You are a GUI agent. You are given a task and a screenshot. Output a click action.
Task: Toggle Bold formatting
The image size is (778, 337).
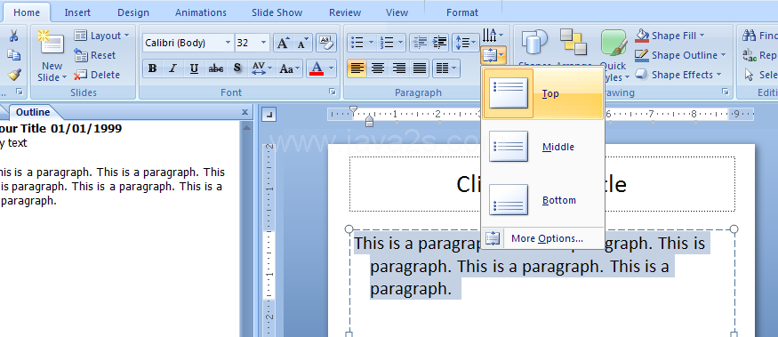tap(153, 68)
